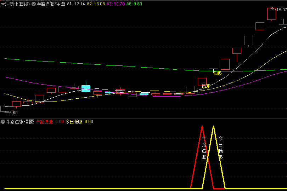Click the doji cross candle at far right
This screenshot has height=191, width=287.
point(283,24)
